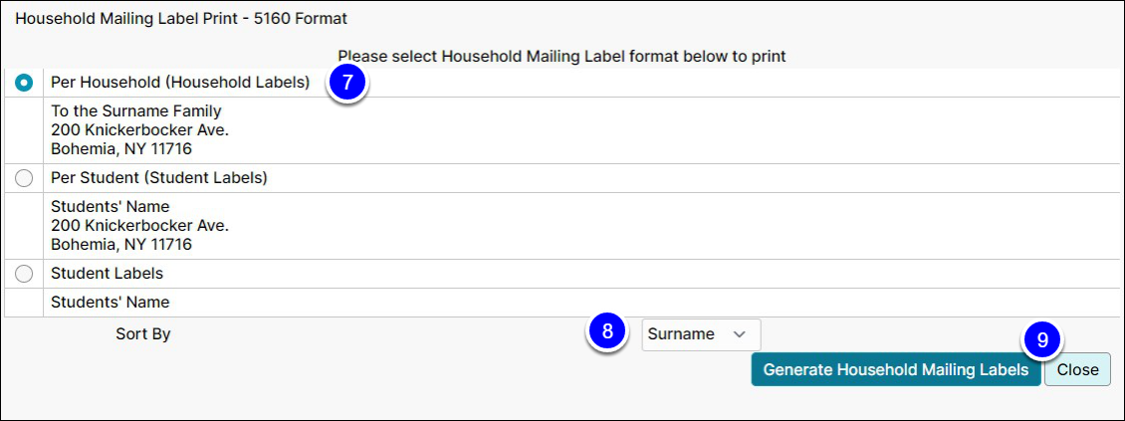Viewport: 1125px width, 421px height.
Task: Open the Sort By Surname dropdown
Action: [x=701, y=334]
